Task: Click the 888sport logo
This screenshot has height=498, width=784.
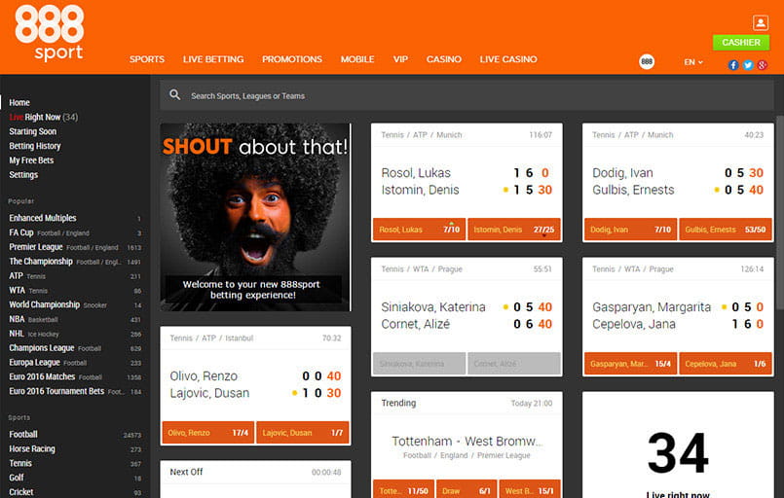Action: 49,33
